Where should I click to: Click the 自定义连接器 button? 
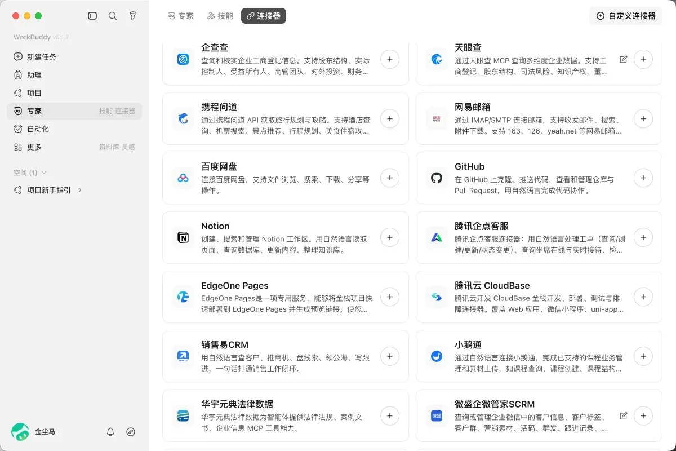pos(626,16)
